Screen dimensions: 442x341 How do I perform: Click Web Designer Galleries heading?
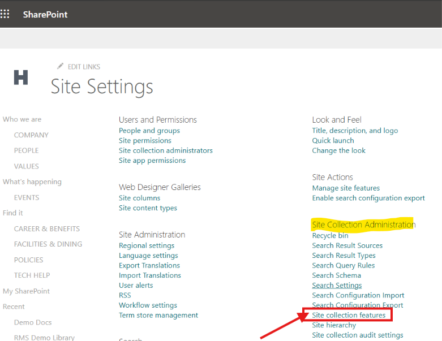click(160, 187)
